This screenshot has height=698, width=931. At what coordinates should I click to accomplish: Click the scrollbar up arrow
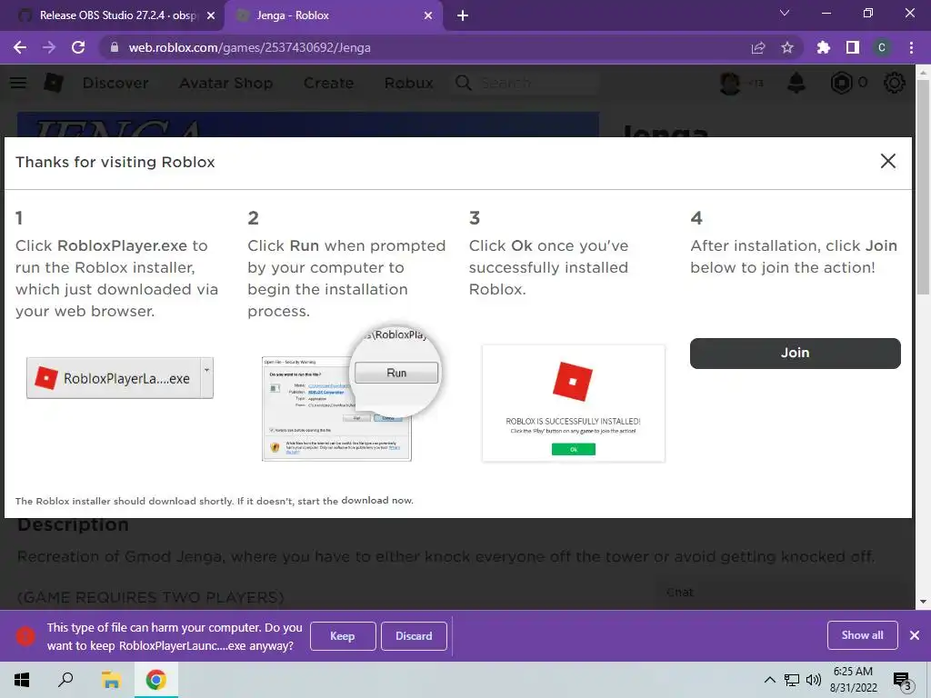click(923, 73)
